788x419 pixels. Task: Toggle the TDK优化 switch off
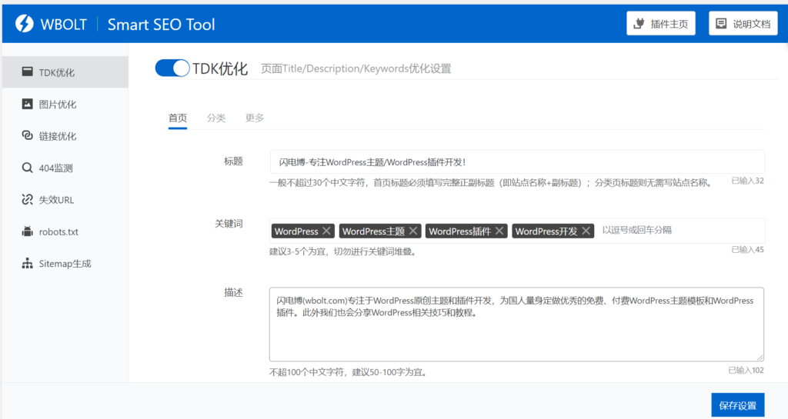[x=172, y=68]
